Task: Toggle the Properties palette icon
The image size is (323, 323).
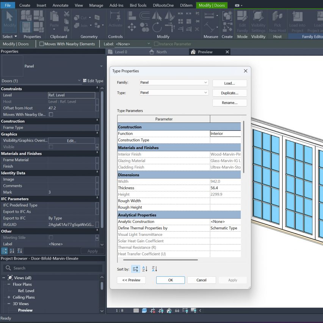Action: 26,27
